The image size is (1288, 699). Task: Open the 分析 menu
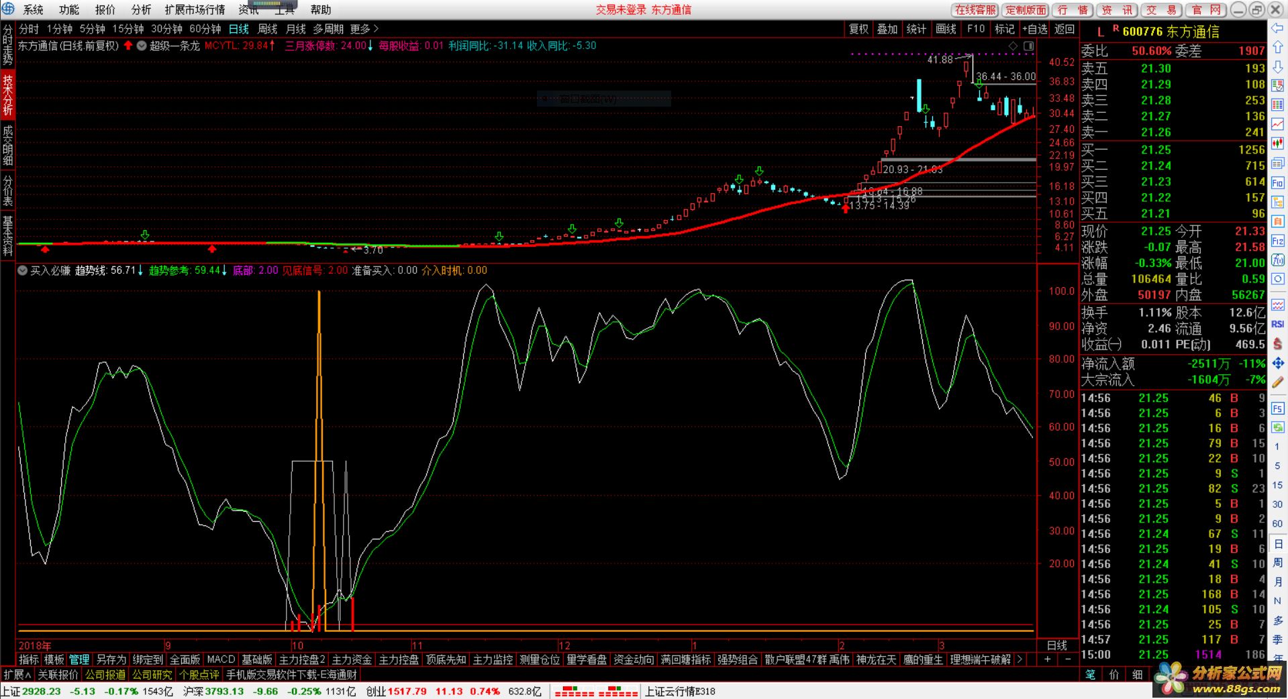[x=142, y=9]
